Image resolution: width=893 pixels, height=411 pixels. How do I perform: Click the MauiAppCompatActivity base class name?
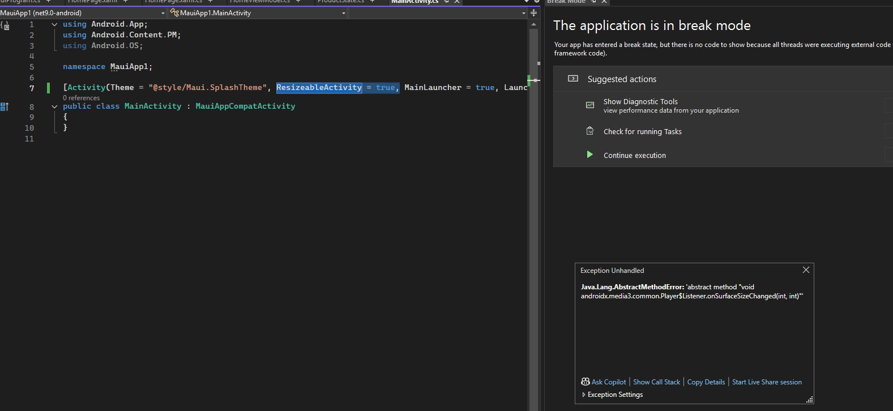(245, 106)
